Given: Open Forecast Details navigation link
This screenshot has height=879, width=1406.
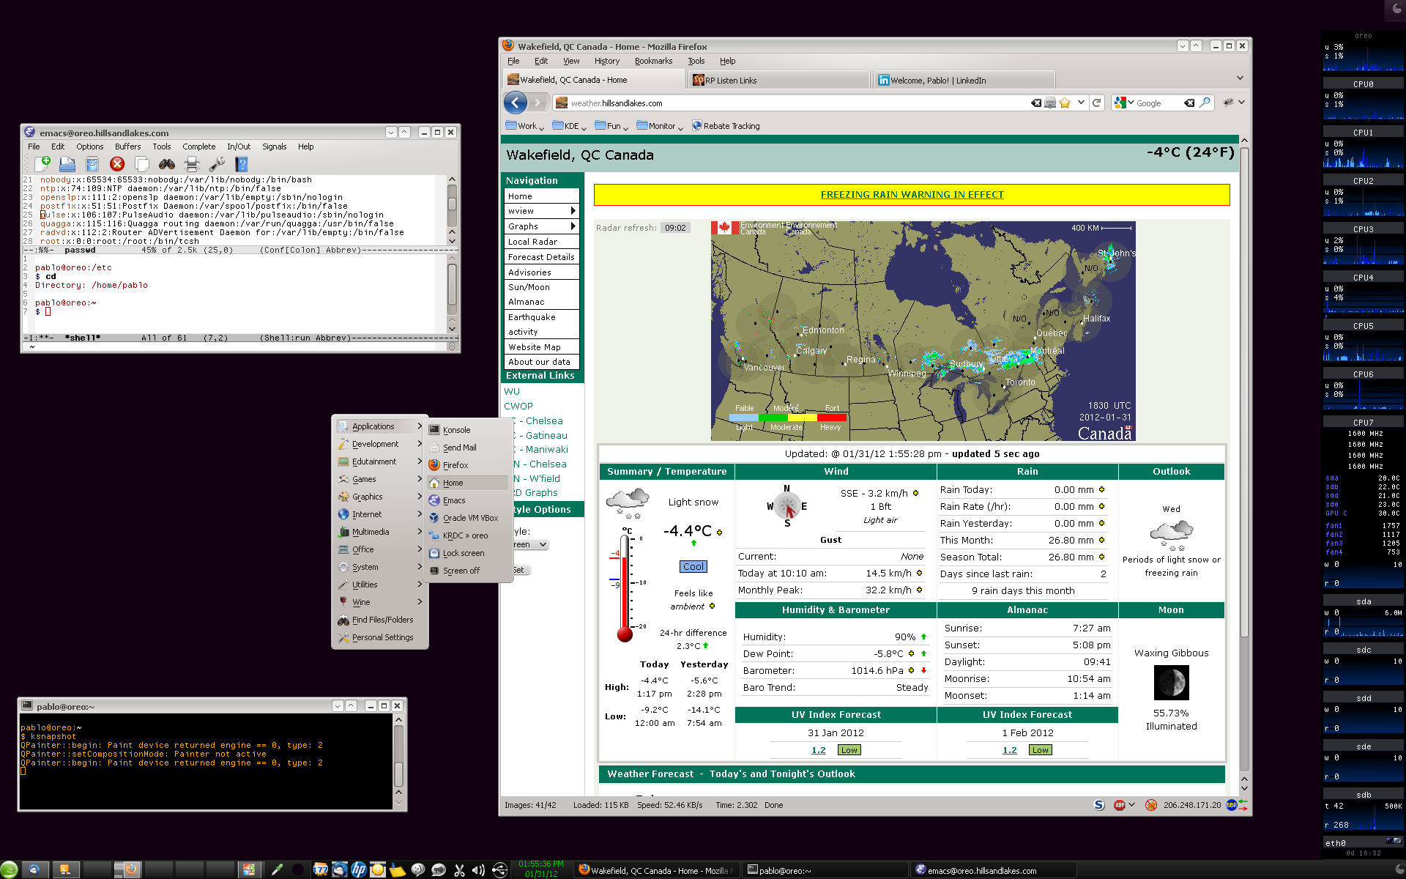Looking at the screenshot, I should pos(541,257).
